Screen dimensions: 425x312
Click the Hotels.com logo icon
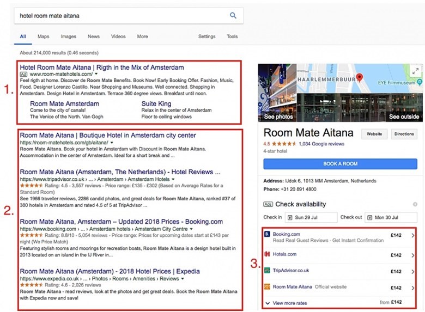tap(267, 254)
